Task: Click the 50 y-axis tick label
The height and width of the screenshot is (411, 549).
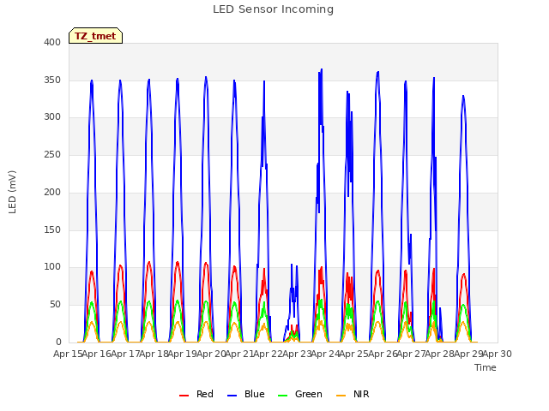Action: [x=55, y=305]
